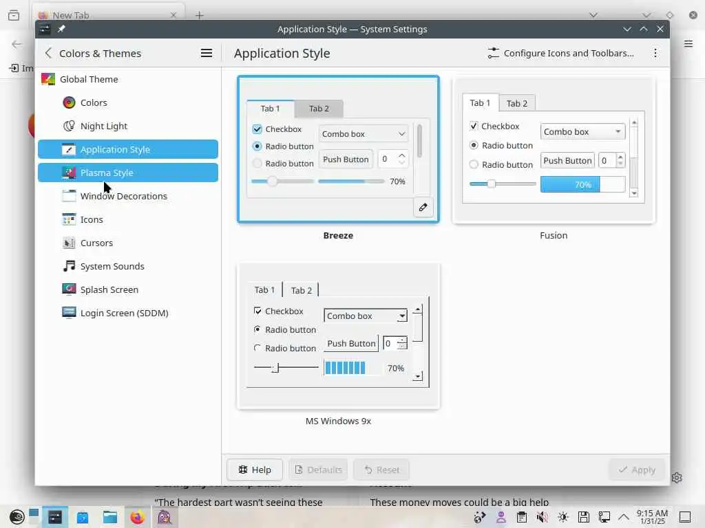Open the System Settings window menu icon
Image resolution: width=705 pixels, height=528 pixels.
point(45,29)
